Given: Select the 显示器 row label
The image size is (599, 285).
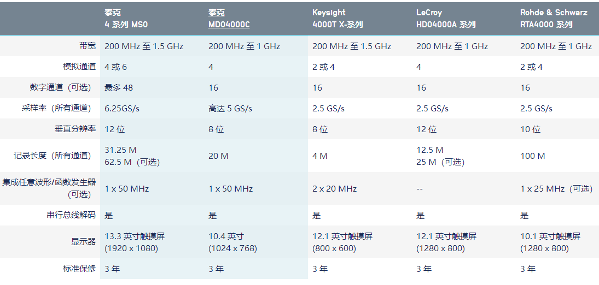Looking at the screenshot, I should [83, 242].
